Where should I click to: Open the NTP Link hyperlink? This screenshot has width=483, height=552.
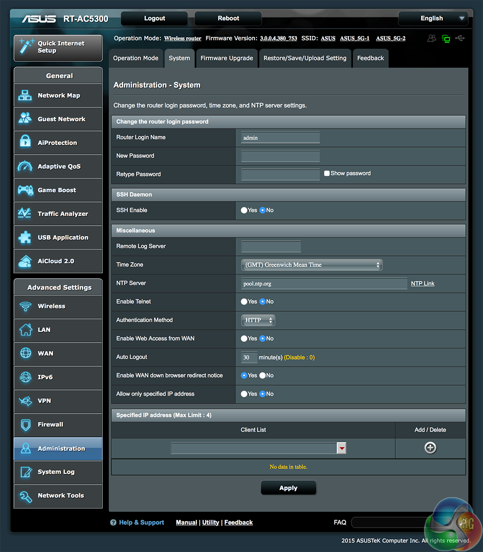pyautogui.click(x=422, y=284)
